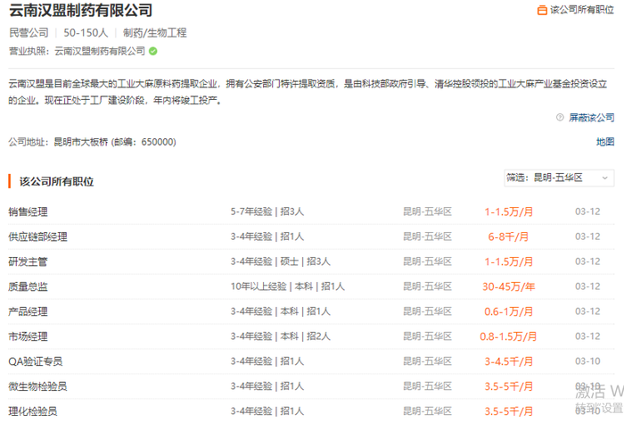Open the 地图 link
The width and height of the screenshot is (624, 423).
pyautogui.click(x=605, y=142)
